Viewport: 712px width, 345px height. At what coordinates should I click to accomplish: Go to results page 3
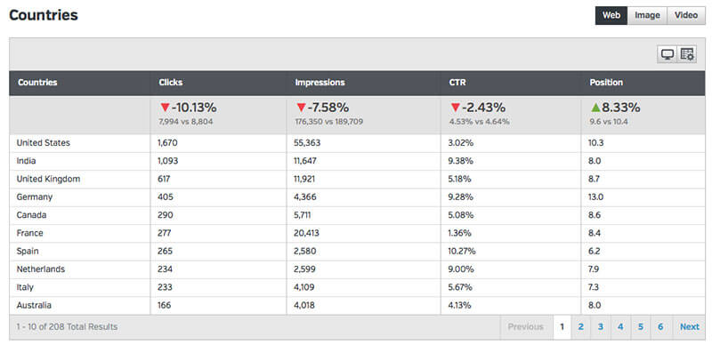tap(600, 327)
